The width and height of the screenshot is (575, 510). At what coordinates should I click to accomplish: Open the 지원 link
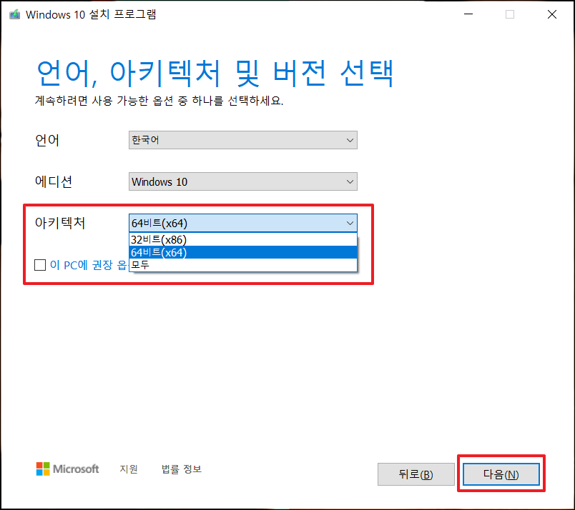[129, 469]
